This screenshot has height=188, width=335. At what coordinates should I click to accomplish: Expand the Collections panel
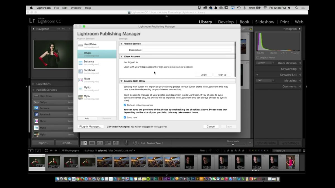click(33, 84)
